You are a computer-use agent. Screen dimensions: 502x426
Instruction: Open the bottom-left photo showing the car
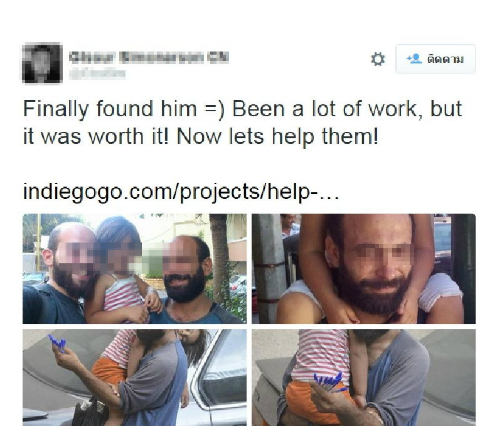134,378
